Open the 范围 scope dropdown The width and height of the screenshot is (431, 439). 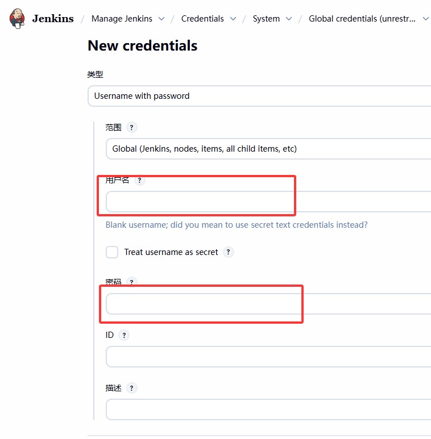[x=268, y=149]
